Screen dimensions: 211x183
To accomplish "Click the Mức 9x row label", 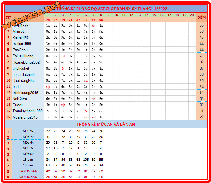I will click(x=28, y=131).
